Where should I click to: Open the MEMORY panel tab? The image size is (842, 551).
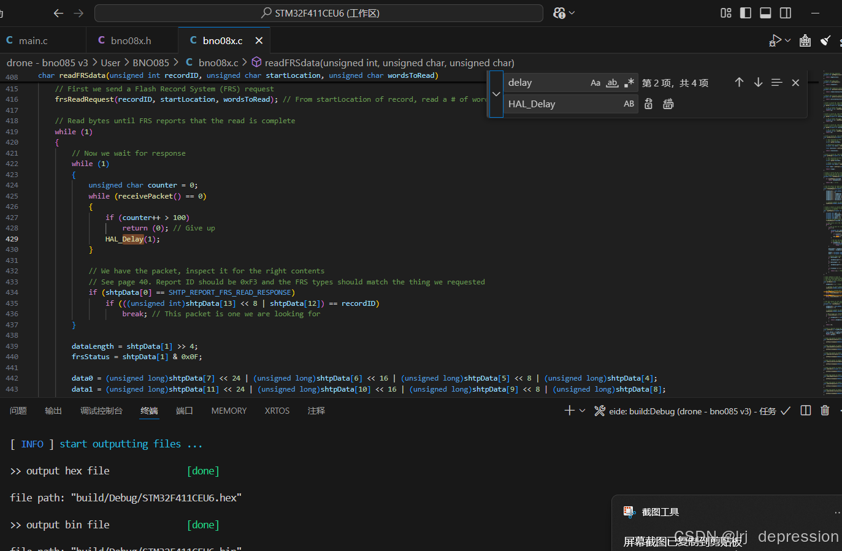tap(229, 411)
